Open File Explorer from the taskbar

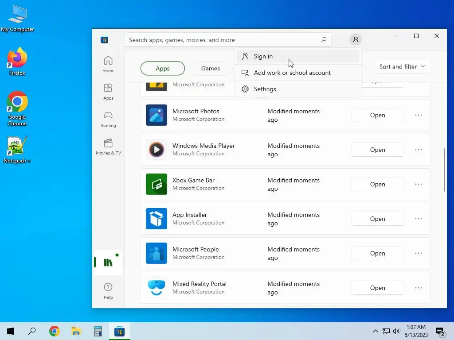(76, 331)
